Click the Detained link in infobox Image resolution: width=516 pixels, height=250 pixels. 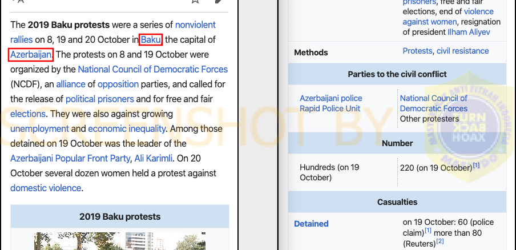(311, 224)
